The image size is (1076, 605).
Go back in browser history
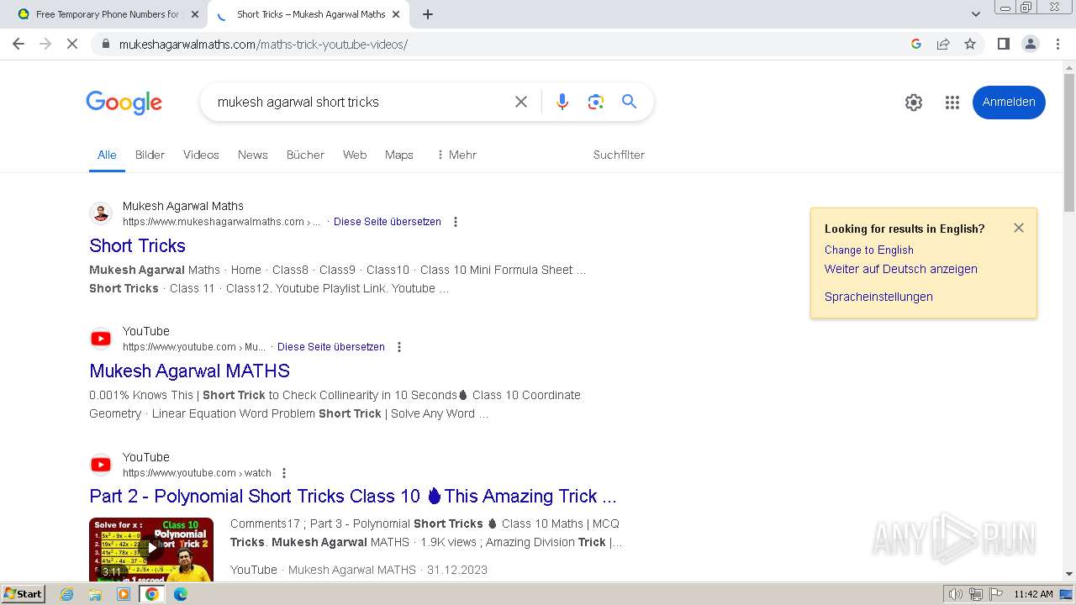pos(18,44)
